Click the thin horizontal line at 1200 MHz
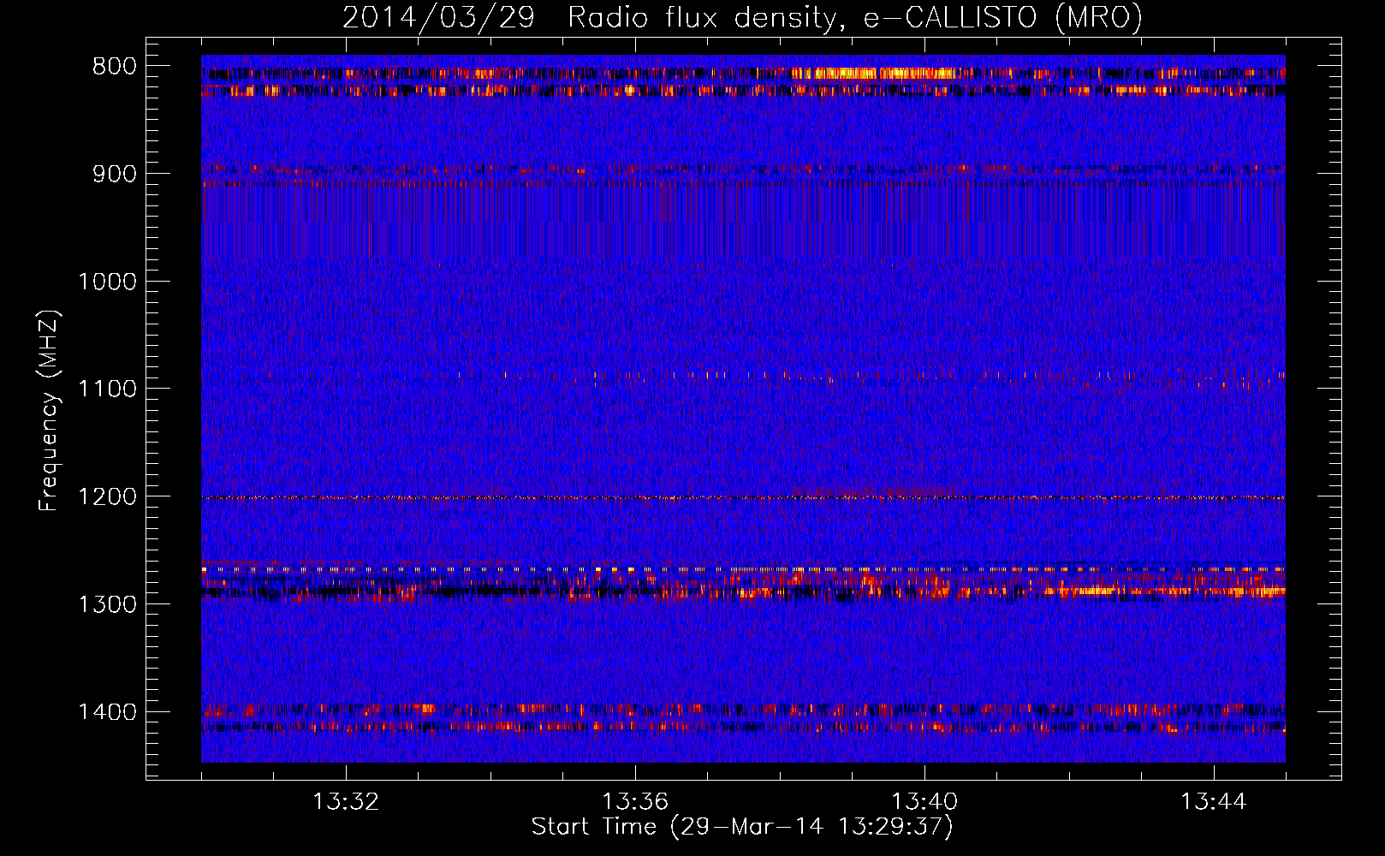Image resolution: width=1385 pixels, height=856 pixels. [743, 497]
